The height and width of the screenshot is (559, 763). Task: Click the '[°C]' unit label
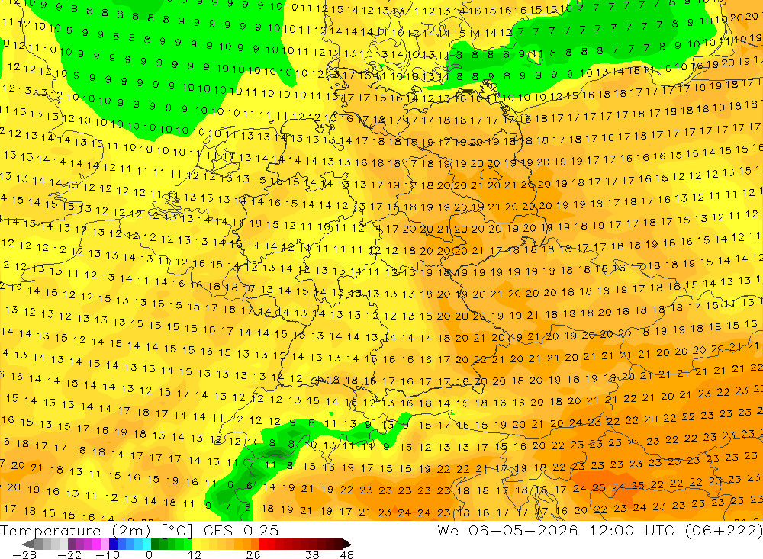coord(177,531)
